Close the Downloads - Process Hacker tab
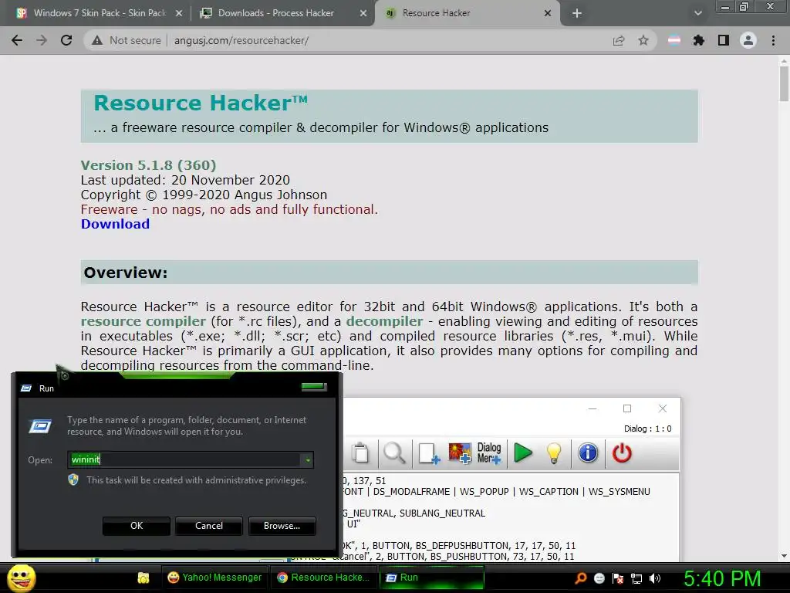This screenshot has height=593, width=790. [x=363, y=13]
